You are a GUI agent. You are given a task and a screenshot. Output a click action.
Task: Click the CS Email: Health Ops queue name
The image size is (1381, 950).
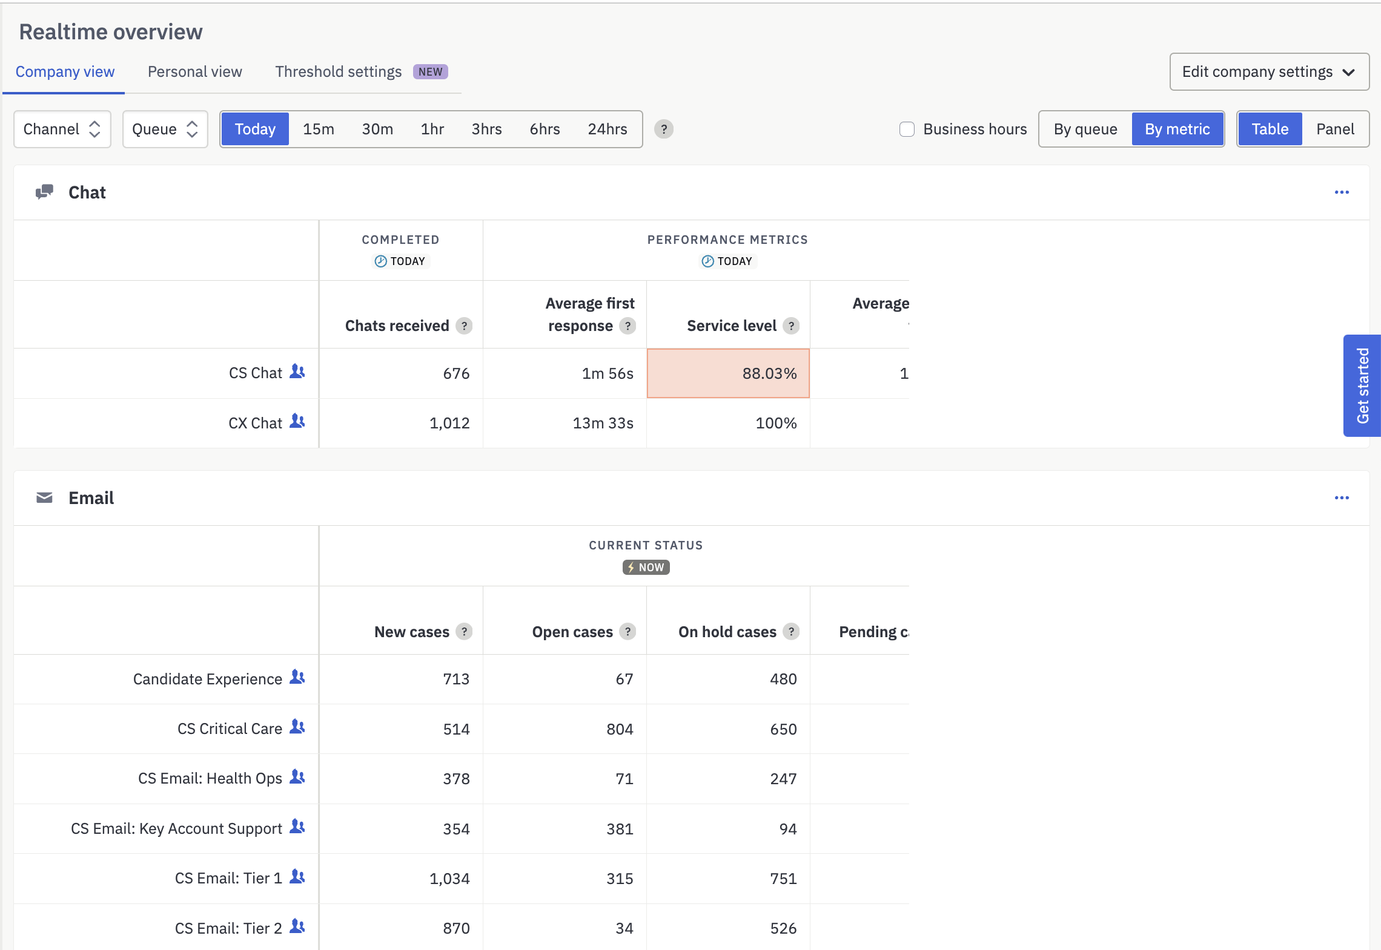tap(210, 779)
